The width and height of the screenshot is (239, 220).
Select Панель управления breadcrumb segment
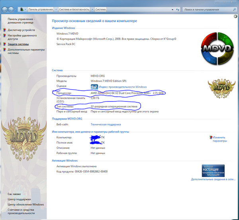click(x=41, y=10)
